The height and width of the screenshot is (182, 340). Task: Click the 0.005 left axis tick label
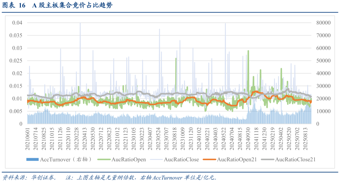[16, 111]
